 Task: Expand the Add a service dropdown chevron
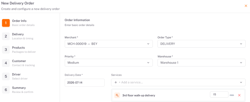pyautogui.click(x=241, y=82)
